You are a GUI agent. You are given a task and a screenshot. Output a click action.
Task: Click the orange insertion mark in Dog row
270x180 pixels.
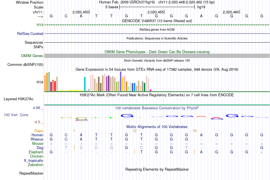[x=74, y=147]
